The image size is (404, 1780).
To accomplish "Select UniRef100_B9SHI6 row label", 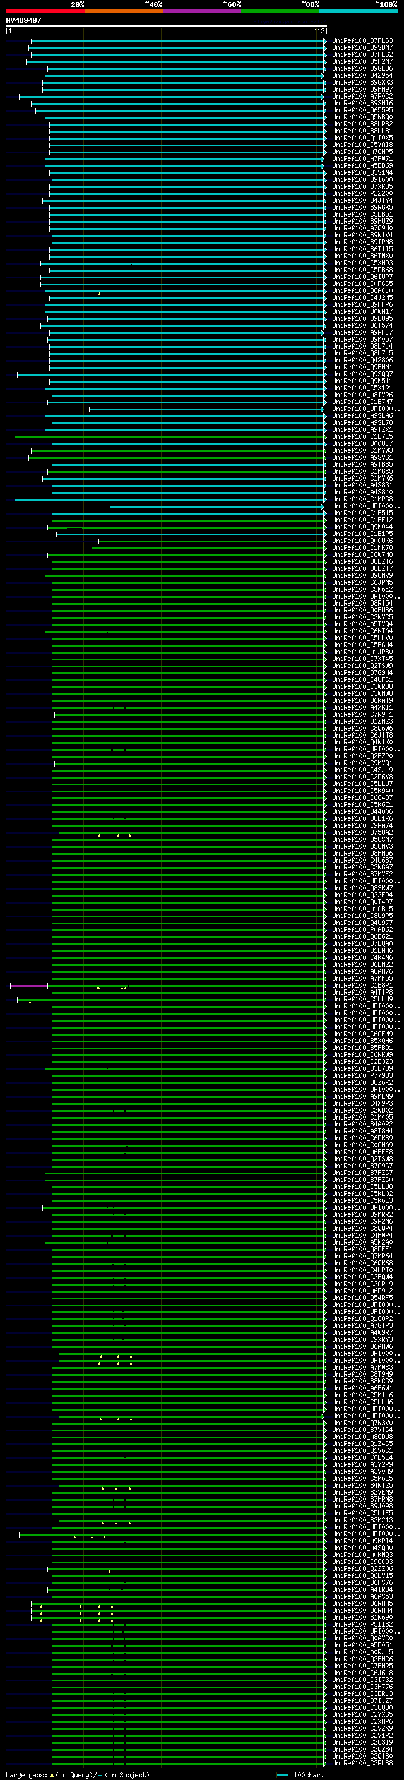I will 362,103.
